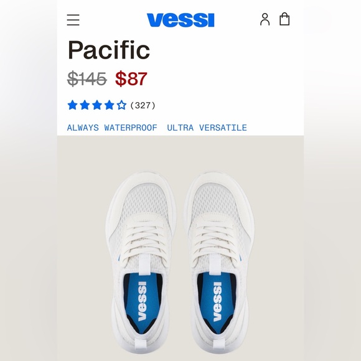Select the ULTRA VERSATILE tag
This screenshot has width=361, height=361.
click(207, 128)
